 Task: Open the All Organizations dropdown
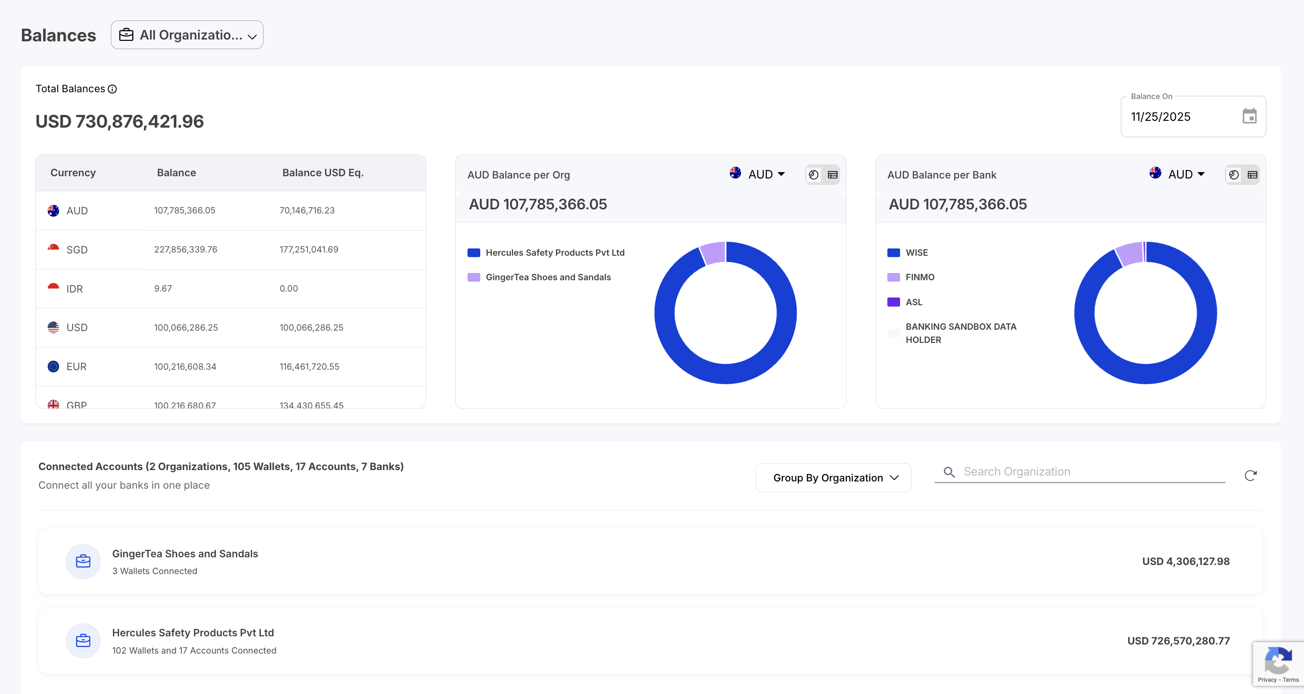click(x=187, y=35)
